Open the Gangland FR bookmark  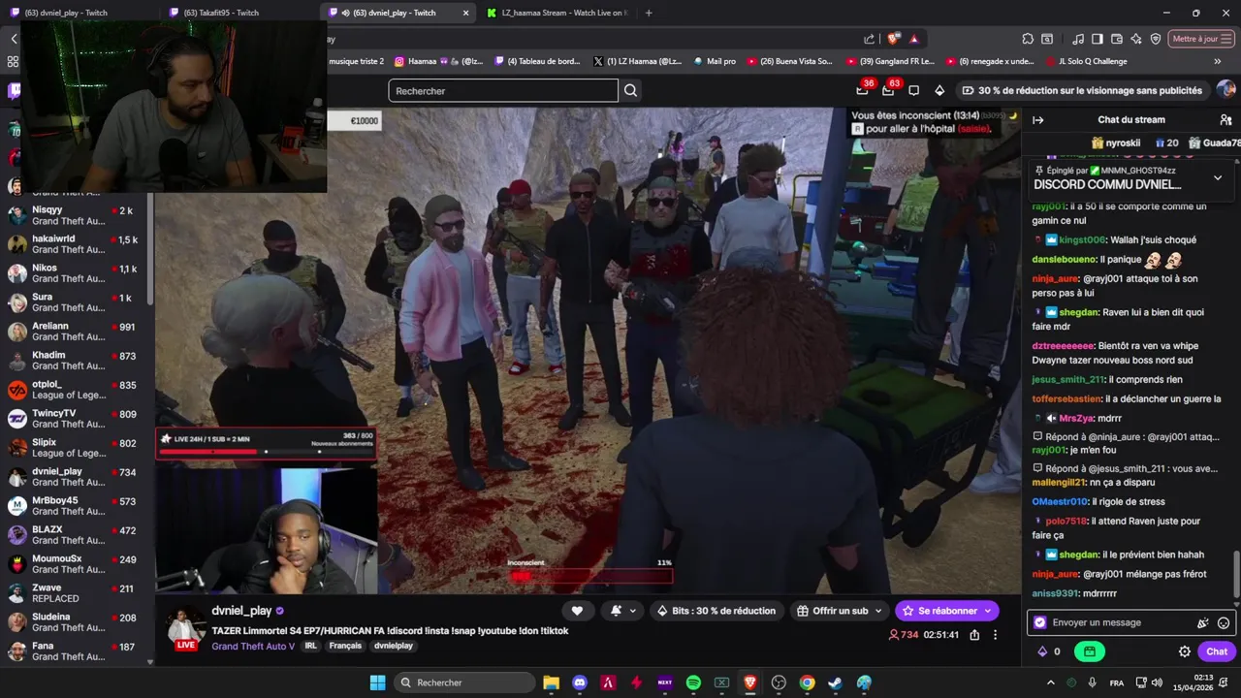pos(888,61)
